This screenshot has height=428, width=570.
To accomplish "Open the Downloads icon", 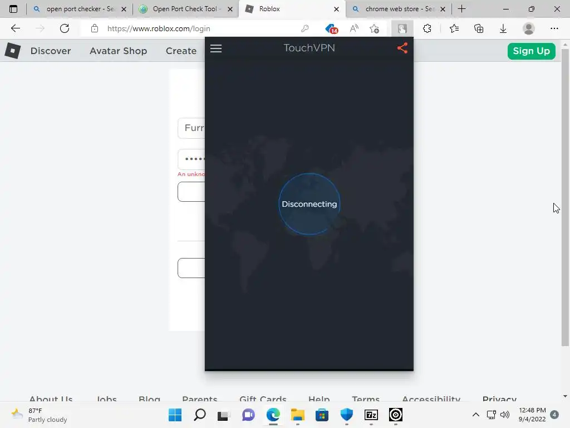I will [503, 28].
